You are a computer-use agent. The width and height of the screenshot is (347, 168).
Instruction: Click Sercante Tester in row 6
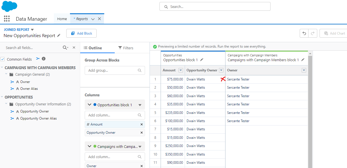[238, 121]
